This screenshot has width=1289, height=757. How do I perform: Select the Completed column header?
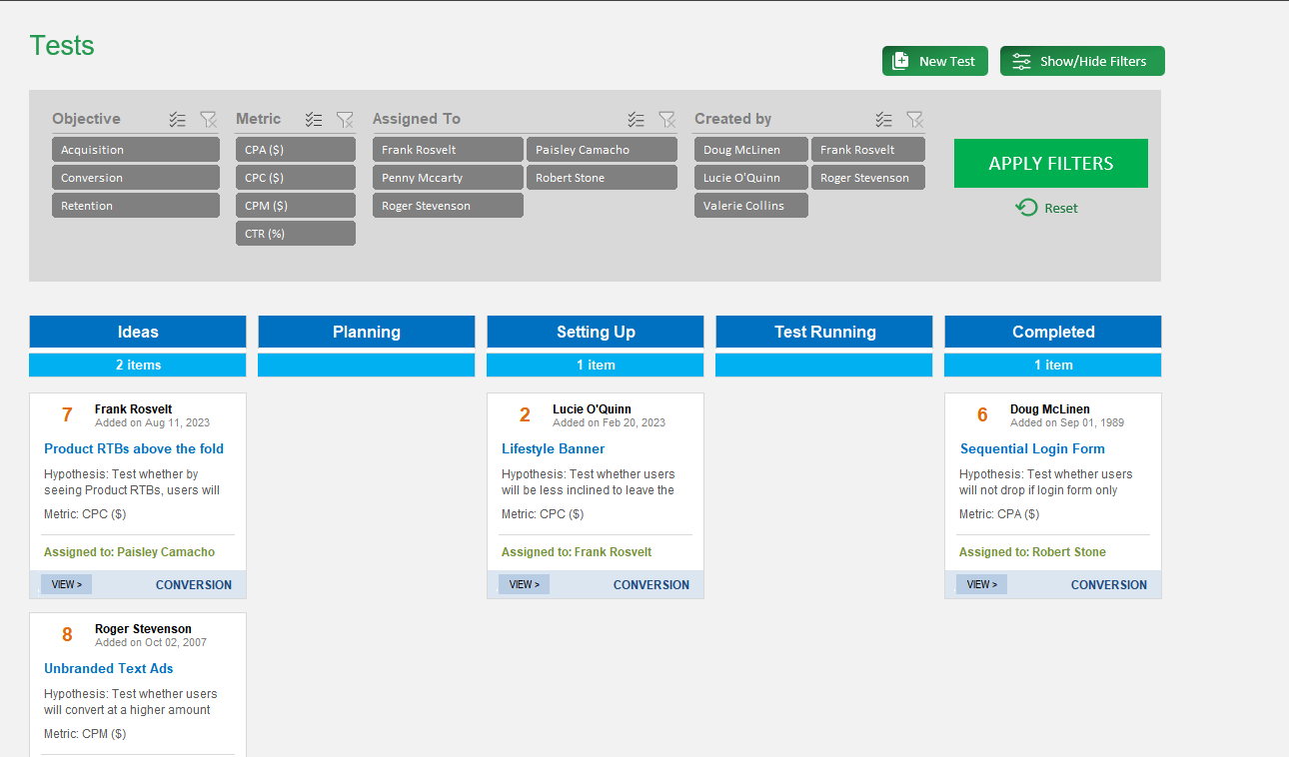click(1052, 331)
